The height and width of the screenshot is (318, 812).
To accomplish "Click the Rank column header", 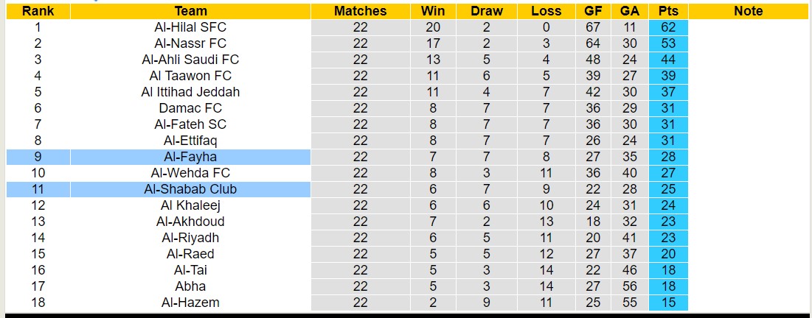I will [38, 11].
